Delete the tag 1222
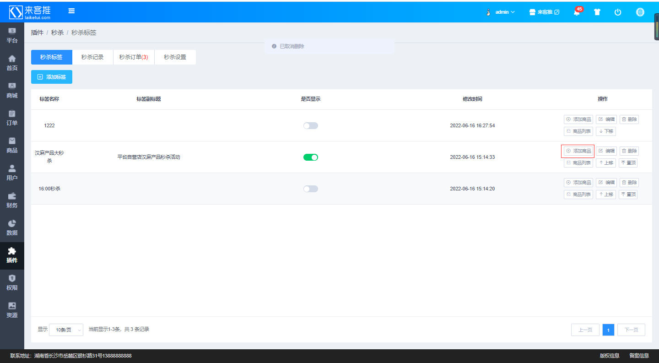This screenshot has width=659, height=363. point(629,119)
